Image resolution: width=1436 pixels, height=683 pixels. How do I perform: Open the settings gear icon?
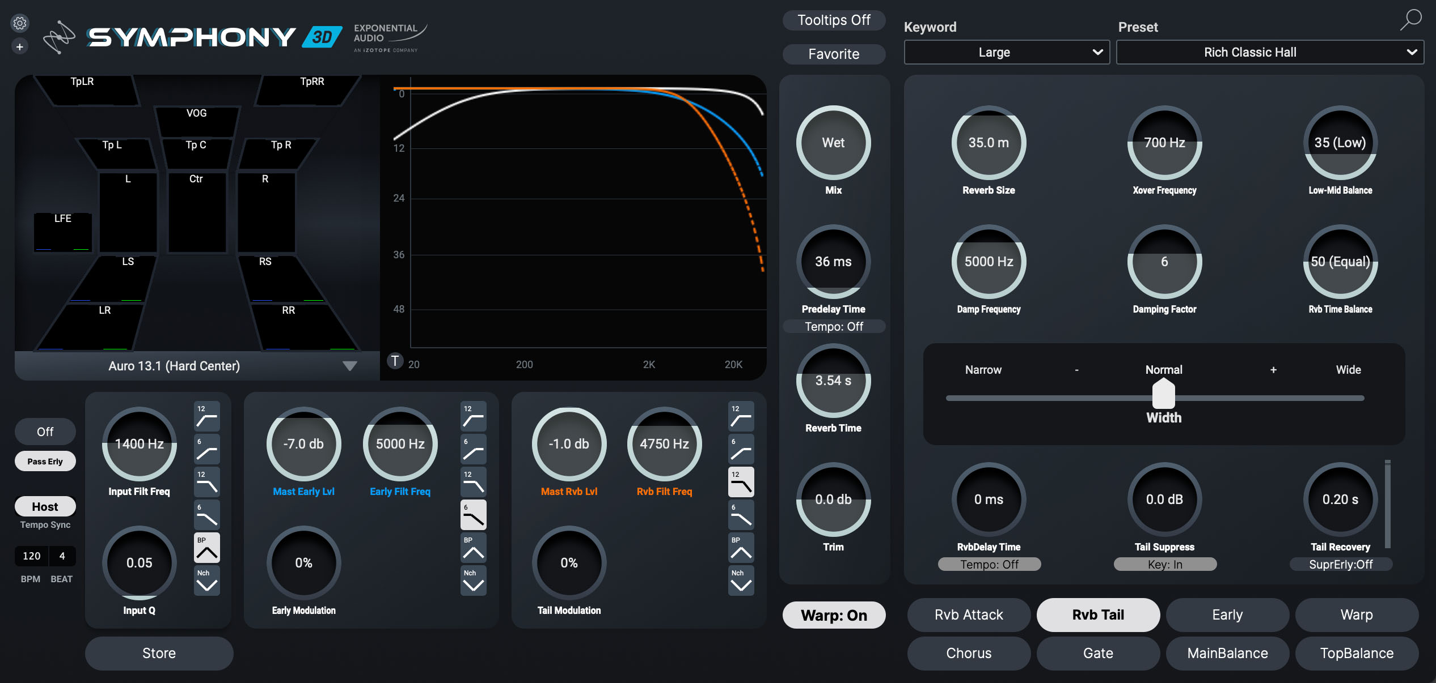tap(20, 23)
